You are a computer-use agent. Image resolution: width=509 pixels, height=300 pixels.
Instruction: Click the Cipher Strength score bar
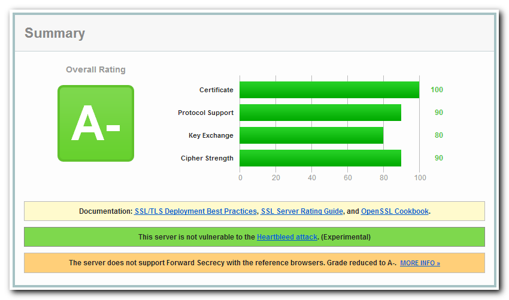[x=320, y=158]
